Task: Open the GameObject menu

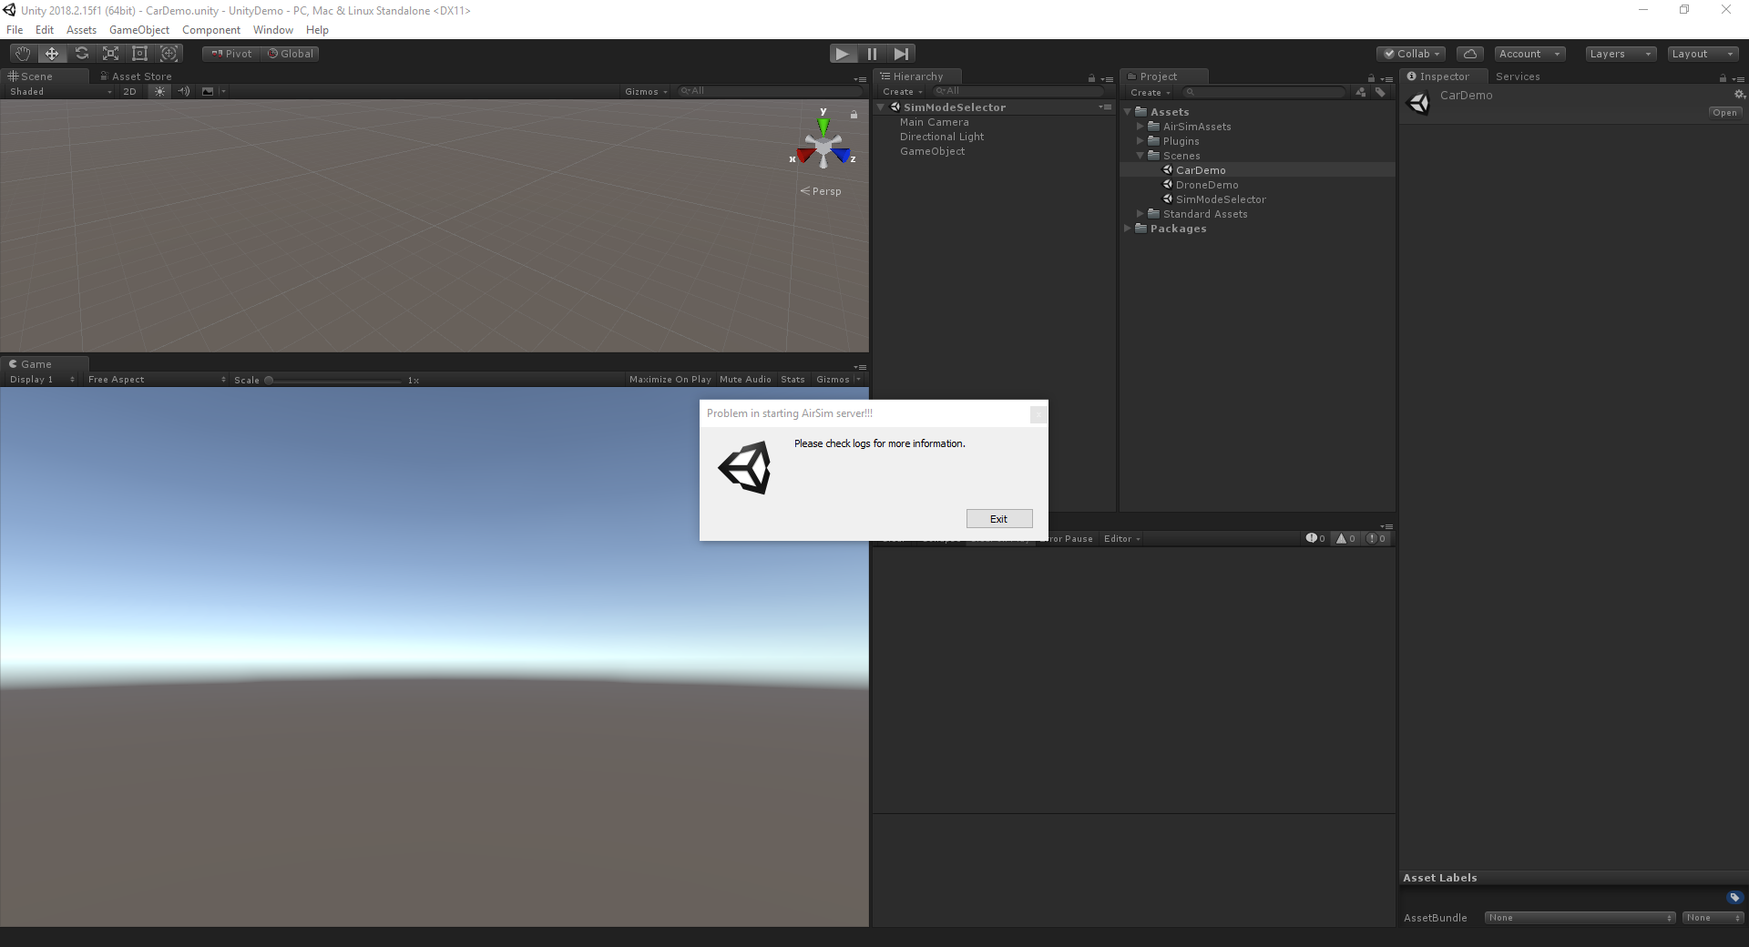Action: click(x=138, y=29)
